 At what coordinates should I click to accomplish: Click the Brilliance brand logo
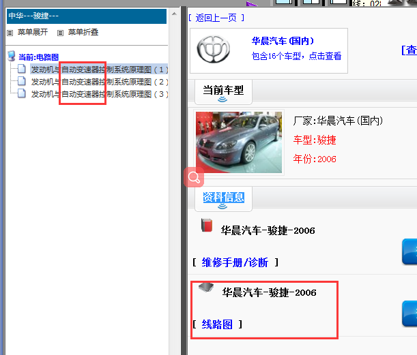(213, 49)
